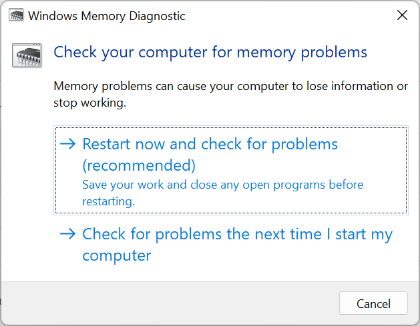Click the empty footer area left of Cancel
Image resolution: width=420 pixels, height=326 pixels.
pos(167,303)
